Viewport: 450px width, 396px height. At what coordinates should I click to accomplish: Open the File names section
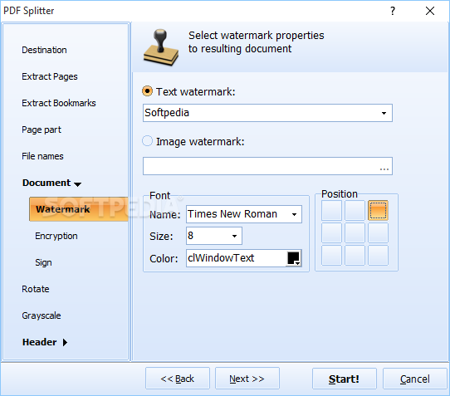[x=42, y=156]
